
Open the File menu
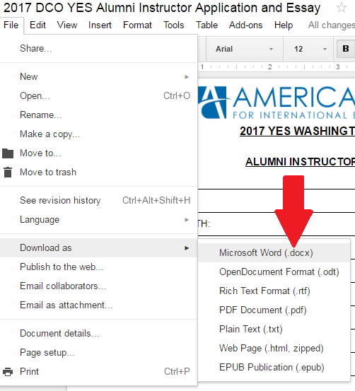point(11,25)
